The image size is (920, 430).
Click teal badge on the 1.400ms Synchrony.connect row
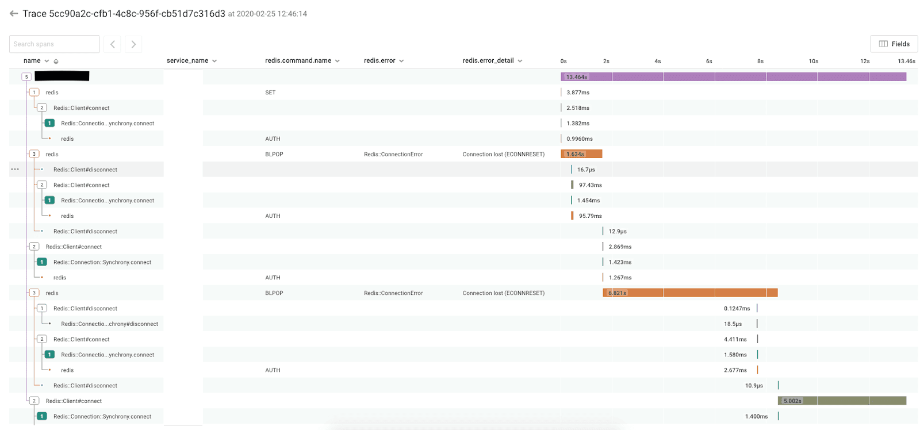pos(42,416)
